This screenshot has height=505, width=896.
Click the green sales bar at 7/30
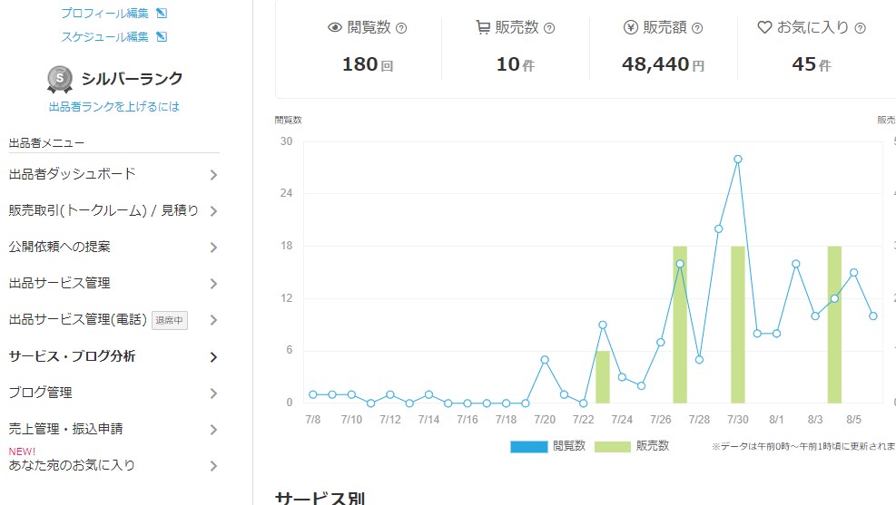click(x=738, y=325)
